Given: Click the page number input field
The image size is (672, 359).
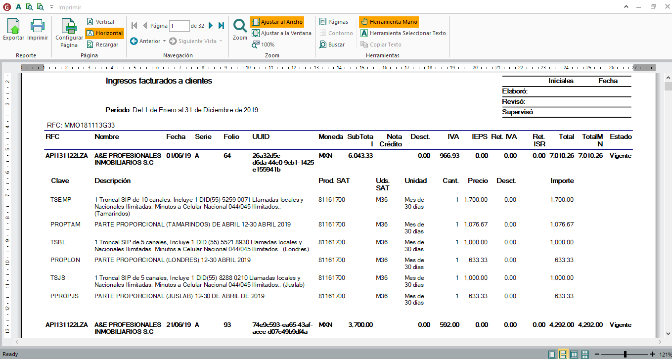Looking at the screenshot, I should pyautogui.click(x=179, y=26).
